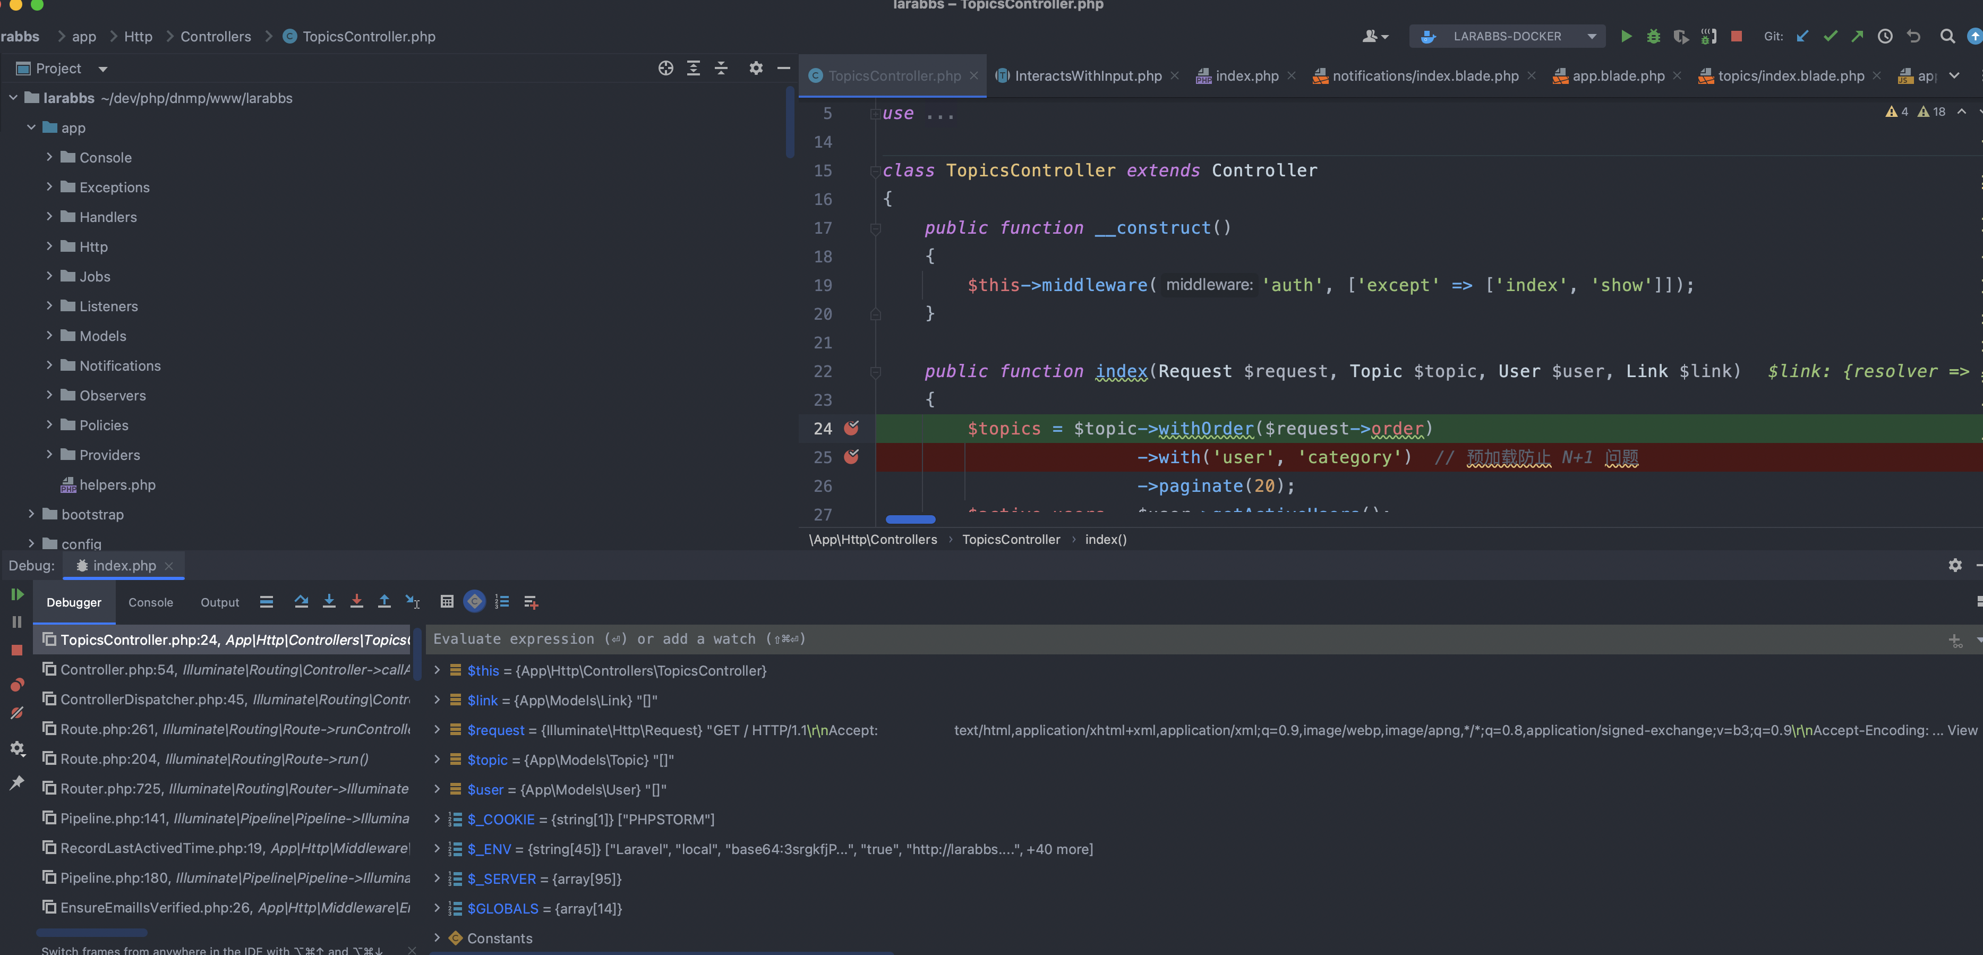Open the LARABBS-DOCKER run configuration dropdown

[x=1507, y=36]
